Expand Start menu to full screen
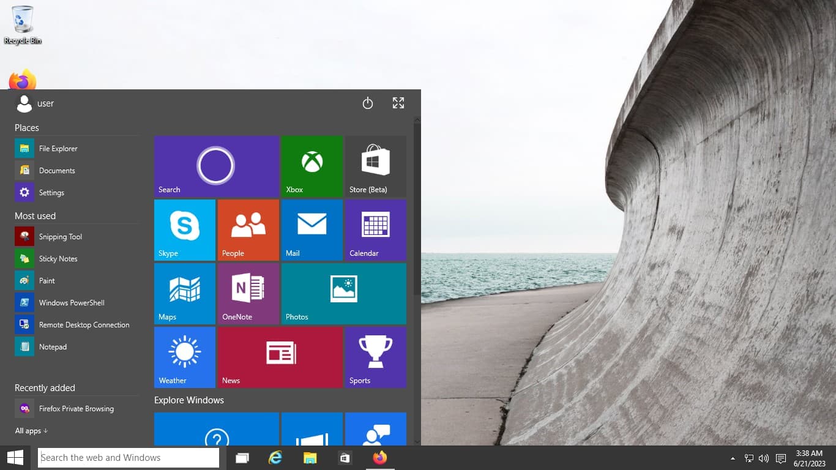836x470 pixels. (398, 103)
